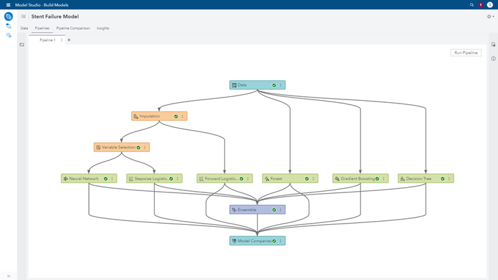Click the Run Pipeline button
Viewport: 498px width, 280px height.
[x=465, y=52]
